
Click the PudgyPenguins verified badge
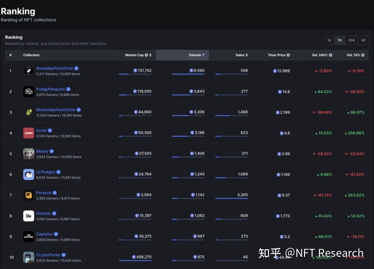tap(69, 89)
